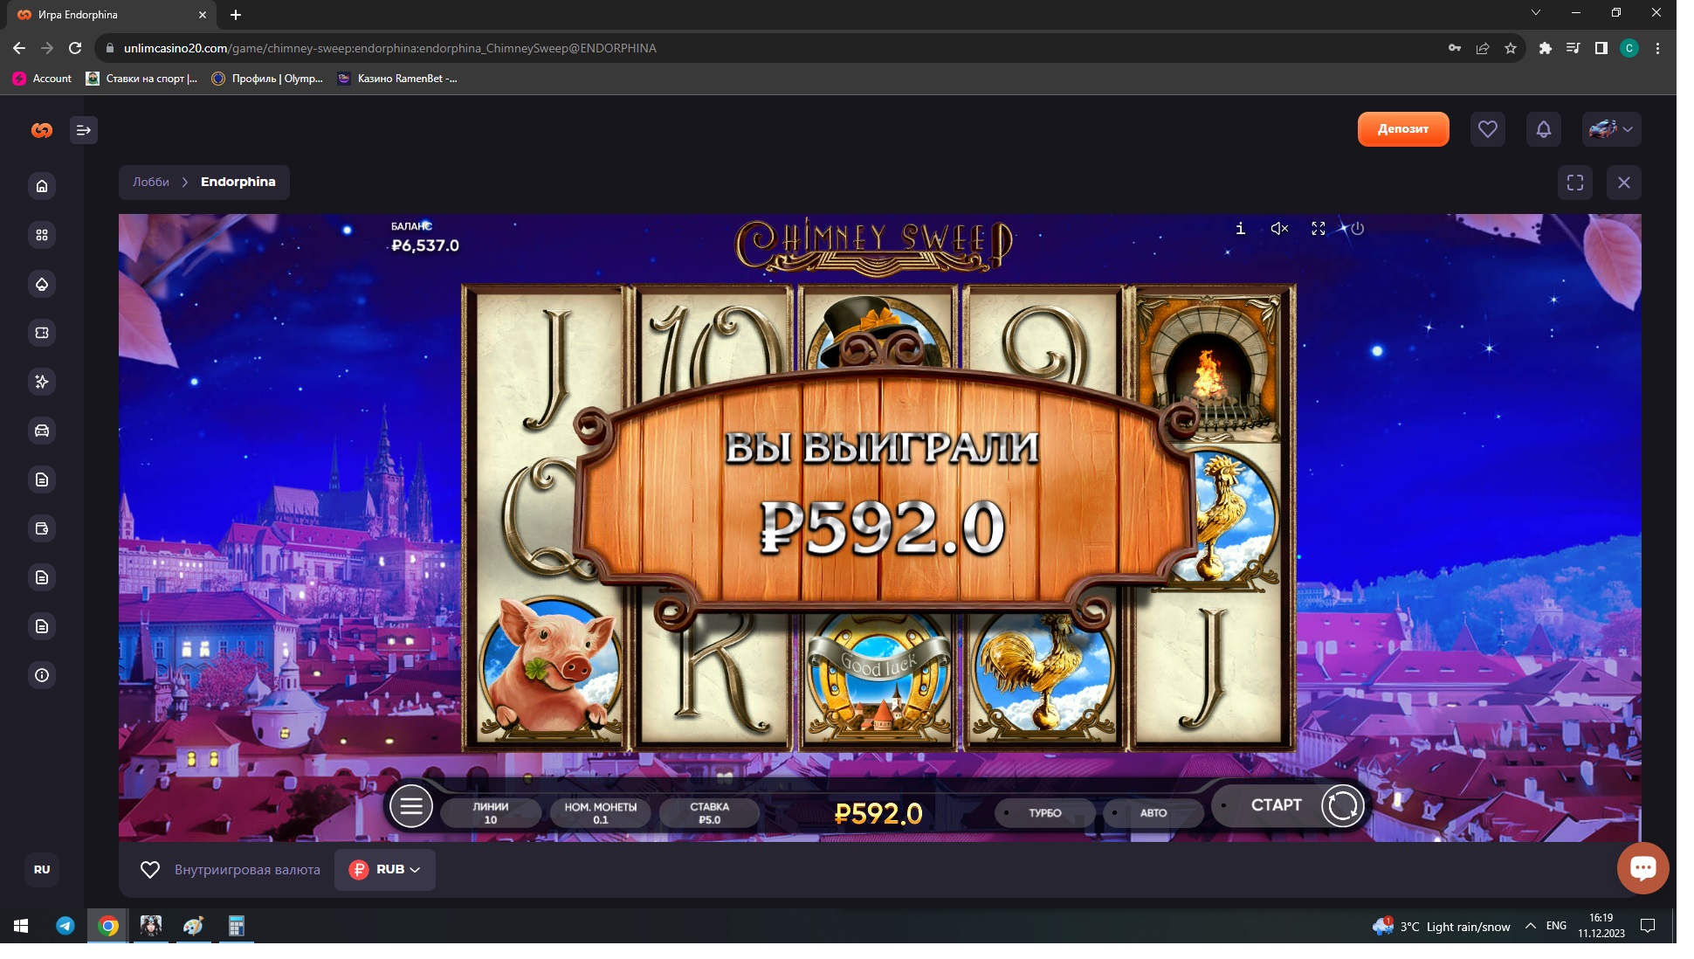Image resolution: width=1694 pixels, height=959 pixels.
Task: Open favorites heart in header
Action: [x=1487, y=130]
